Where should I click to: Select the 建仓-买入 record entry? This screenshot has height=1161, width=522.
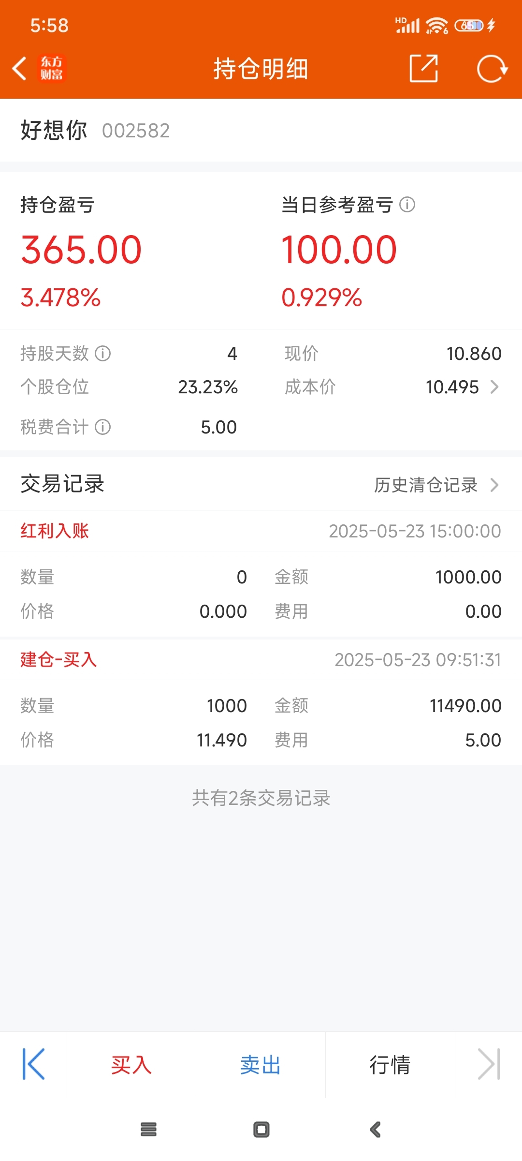tap(261, 703)
